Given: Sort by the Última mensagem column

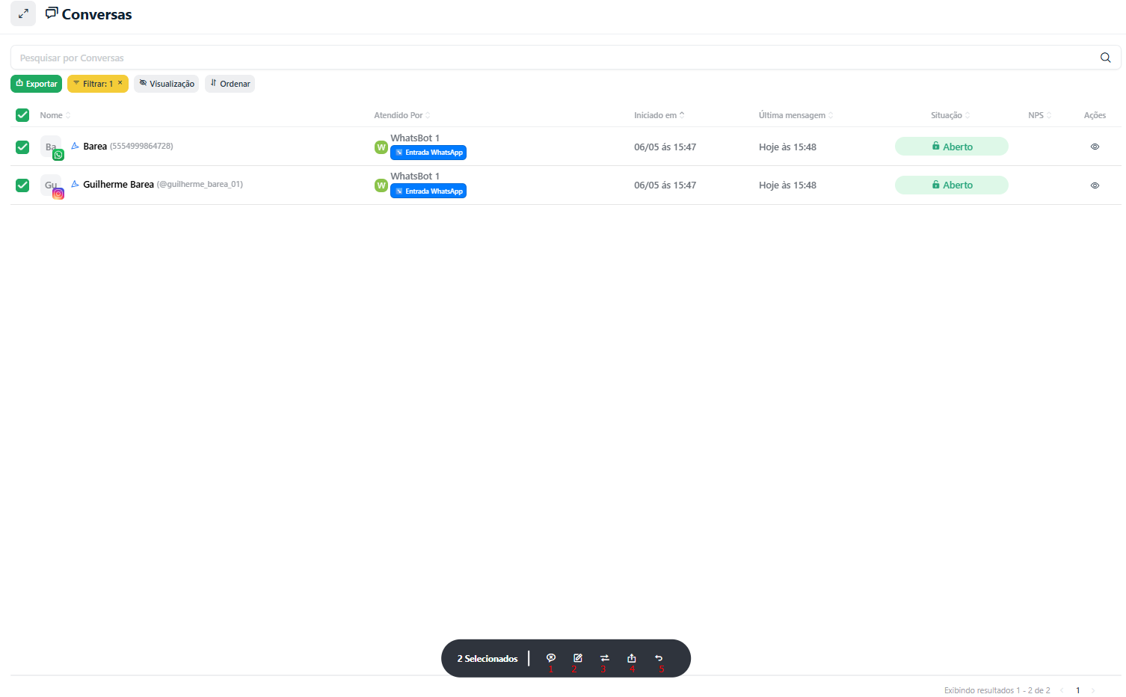Looking at the screenshot, I should click(x=796, y=115).
